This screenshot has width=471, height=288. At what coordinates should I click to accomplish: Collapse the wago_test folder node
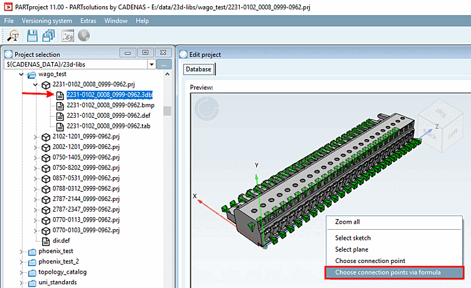click(x=21, y=75)
